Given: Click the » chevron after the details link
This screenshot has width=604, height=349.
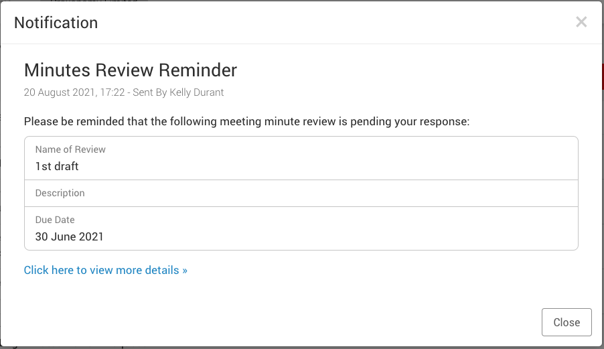Looking at the screenshot, I should pos(184,270).
